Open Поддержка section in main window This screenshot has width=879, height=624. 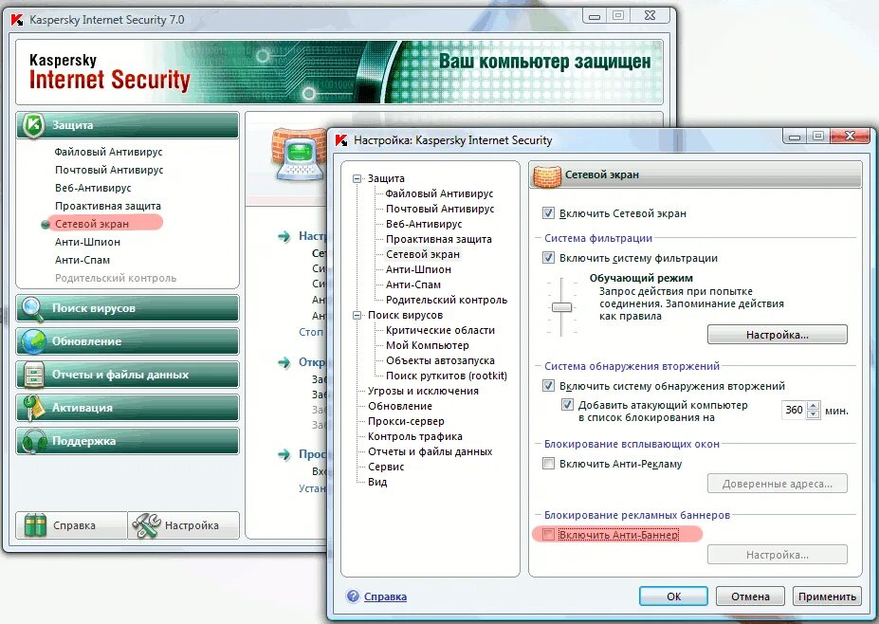tap(128, 441)
